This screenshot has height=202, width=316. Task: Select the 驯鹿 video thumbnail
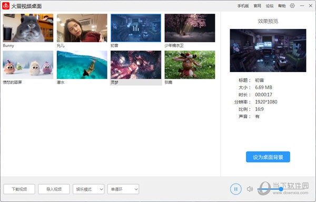[x=190, y=65]
